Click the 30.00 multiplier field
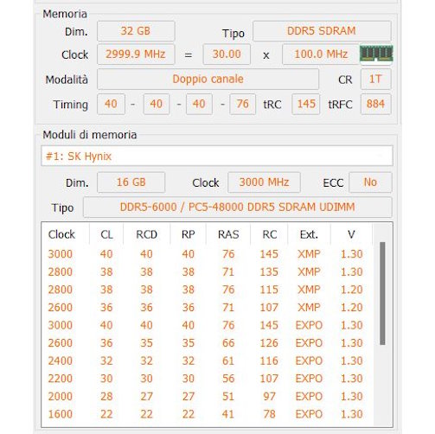This screenshot has width=435, height=434. pos(227,54)
